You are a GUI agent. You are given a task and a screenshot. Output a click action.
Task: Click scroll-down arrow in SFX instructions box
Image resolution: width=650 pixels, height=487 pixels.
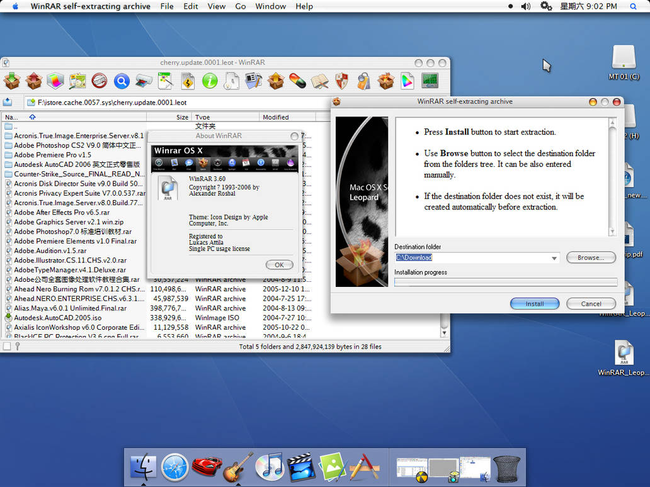click(x=612, y=232)
